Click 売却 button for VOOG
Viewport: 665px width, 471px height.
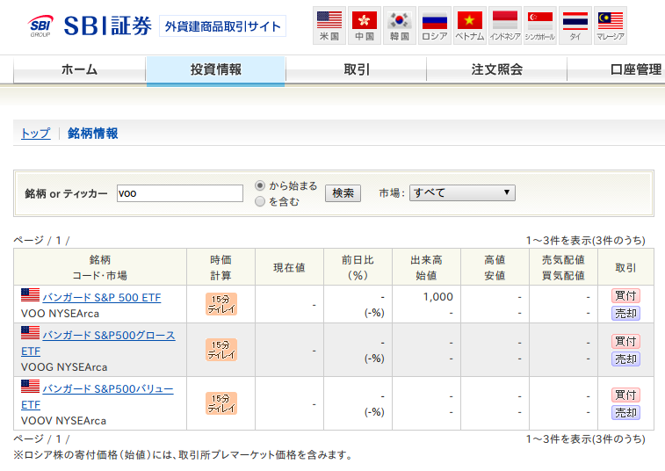point(625,359)
